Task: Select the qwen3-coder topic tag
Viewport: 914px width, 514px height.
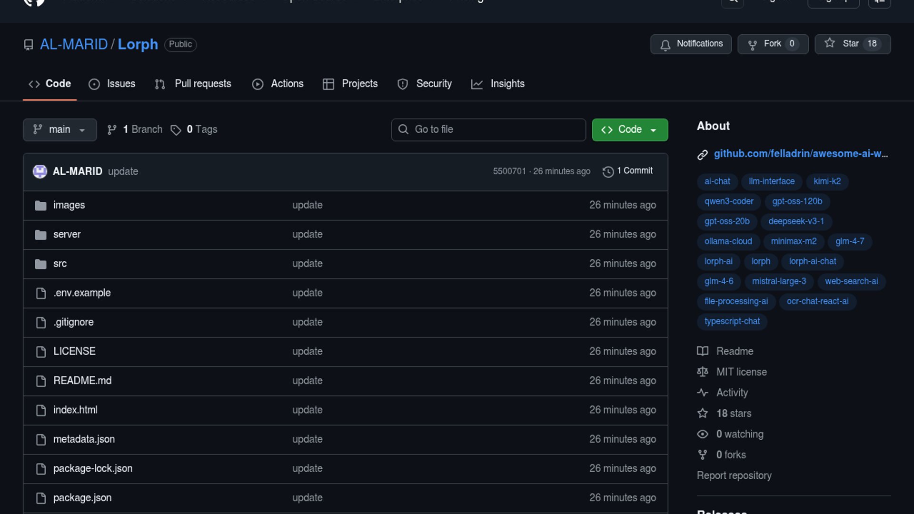Action: [x=729, y=202]
